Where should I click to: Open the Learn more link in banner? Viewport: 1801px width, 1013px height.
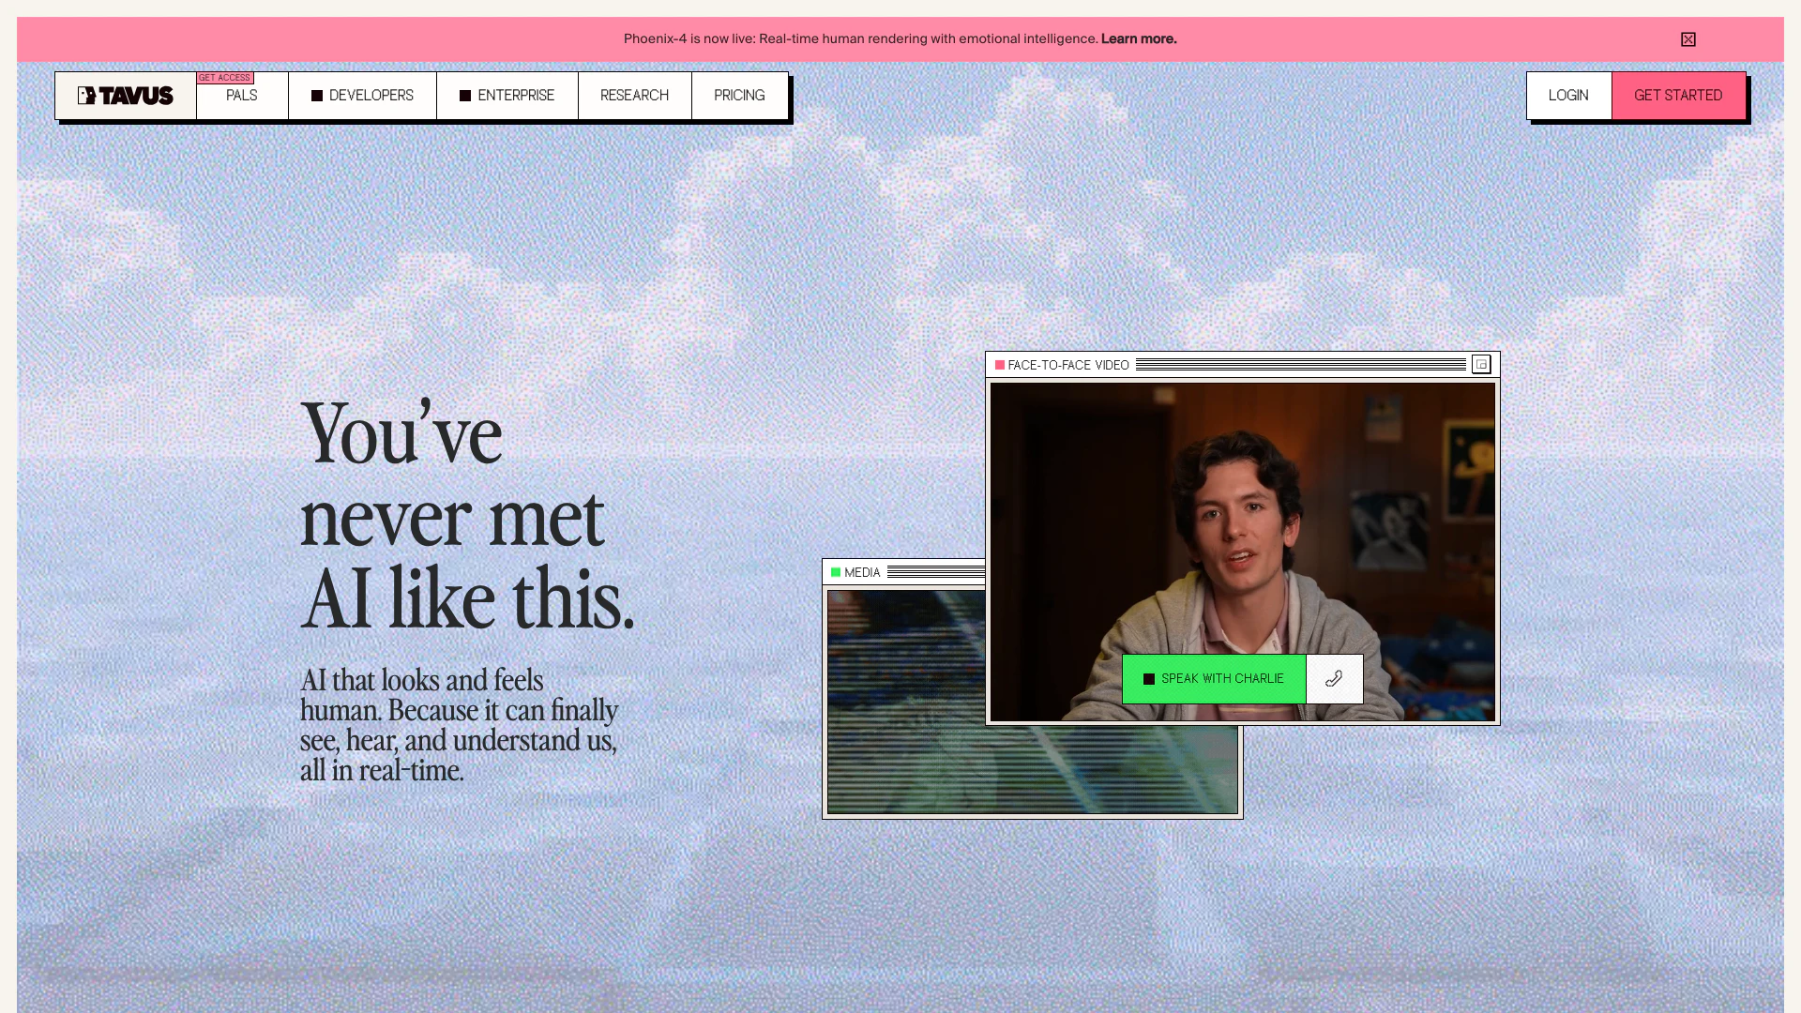click(x=1139, y=38)
